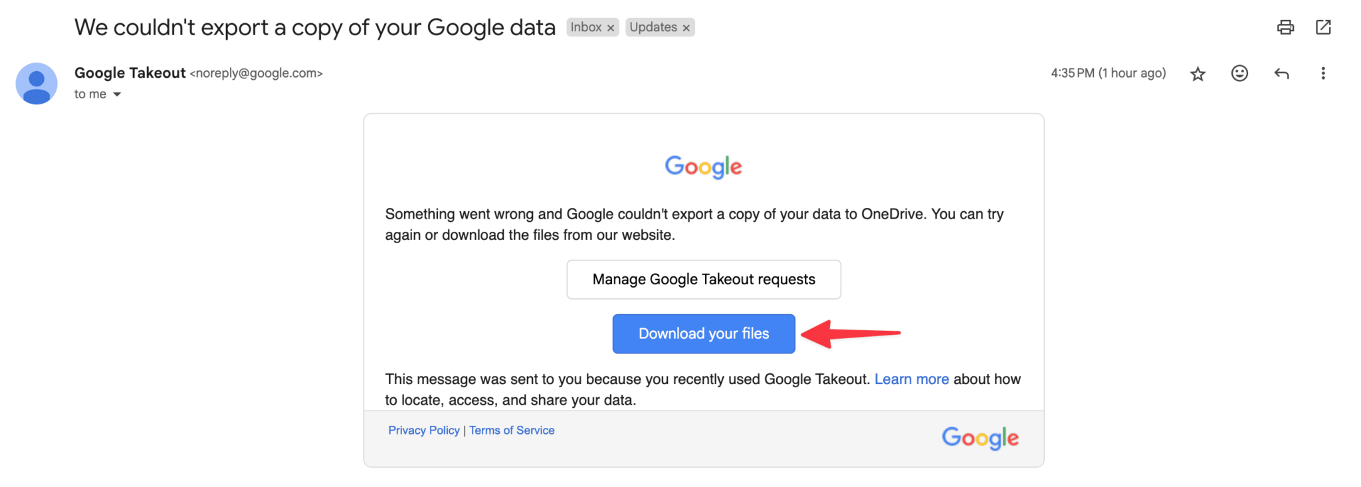Star this Google Takeout email
1361x487 pixels.
[1198, 74]
